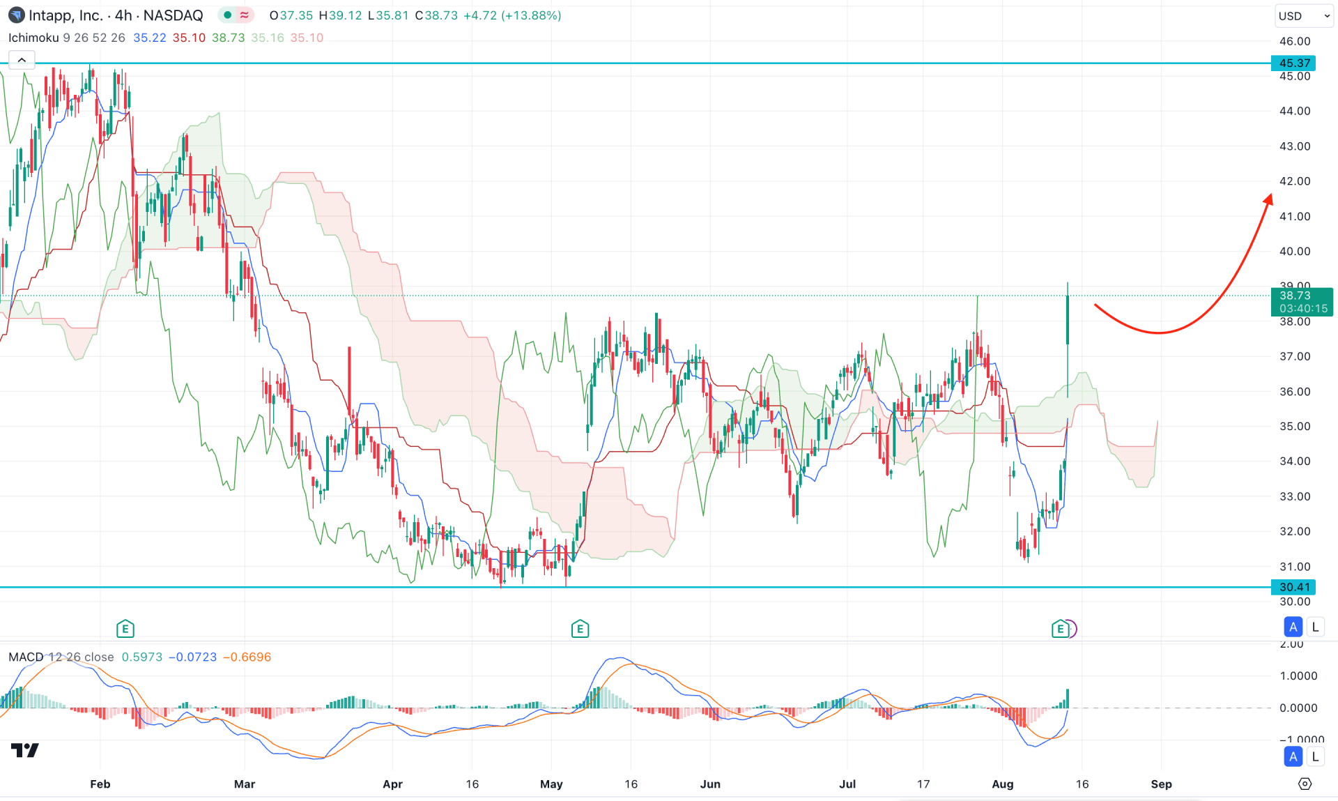Screen dimensions: 1338x801
Task: Click the 46.00 price axis label
Action: (x=1295, y=41)
